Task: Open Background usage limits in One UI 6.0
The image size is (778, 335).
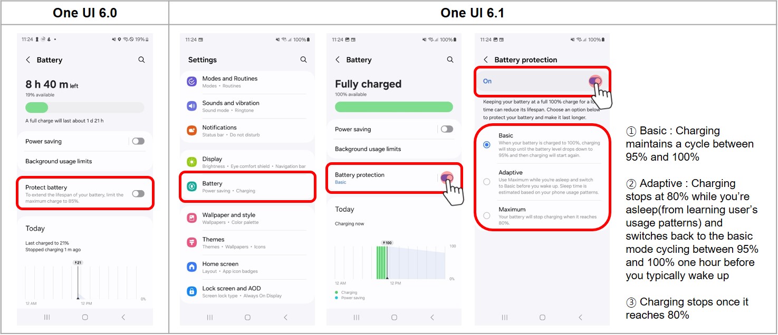Action: click(x=59, y=161)
